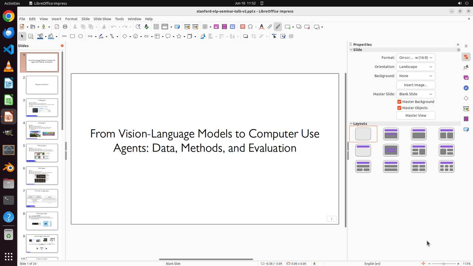Select the Insert Line tool

point(64,36)
